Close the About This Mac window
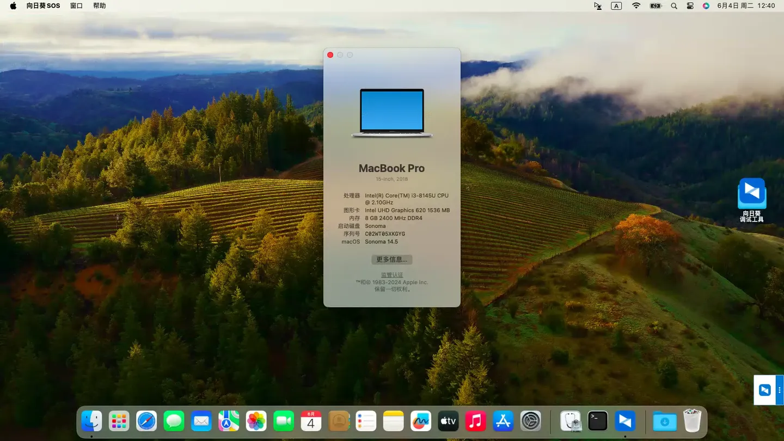The image size is (784, 441). coord(330,55)
